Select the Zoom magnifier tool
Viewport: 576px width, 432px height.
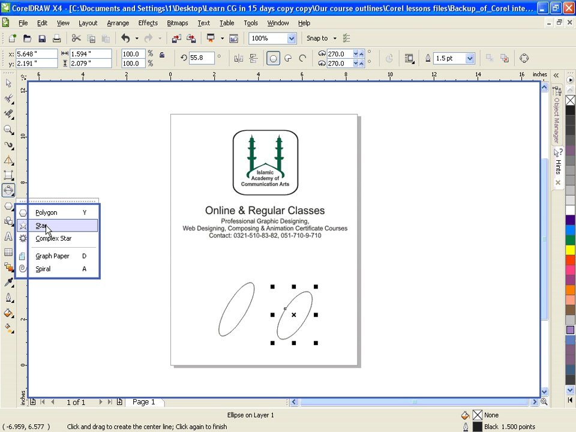8,130
